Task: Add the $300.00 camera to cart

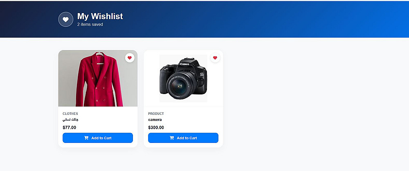Action: pyautogui.click(x=183, y=138)
